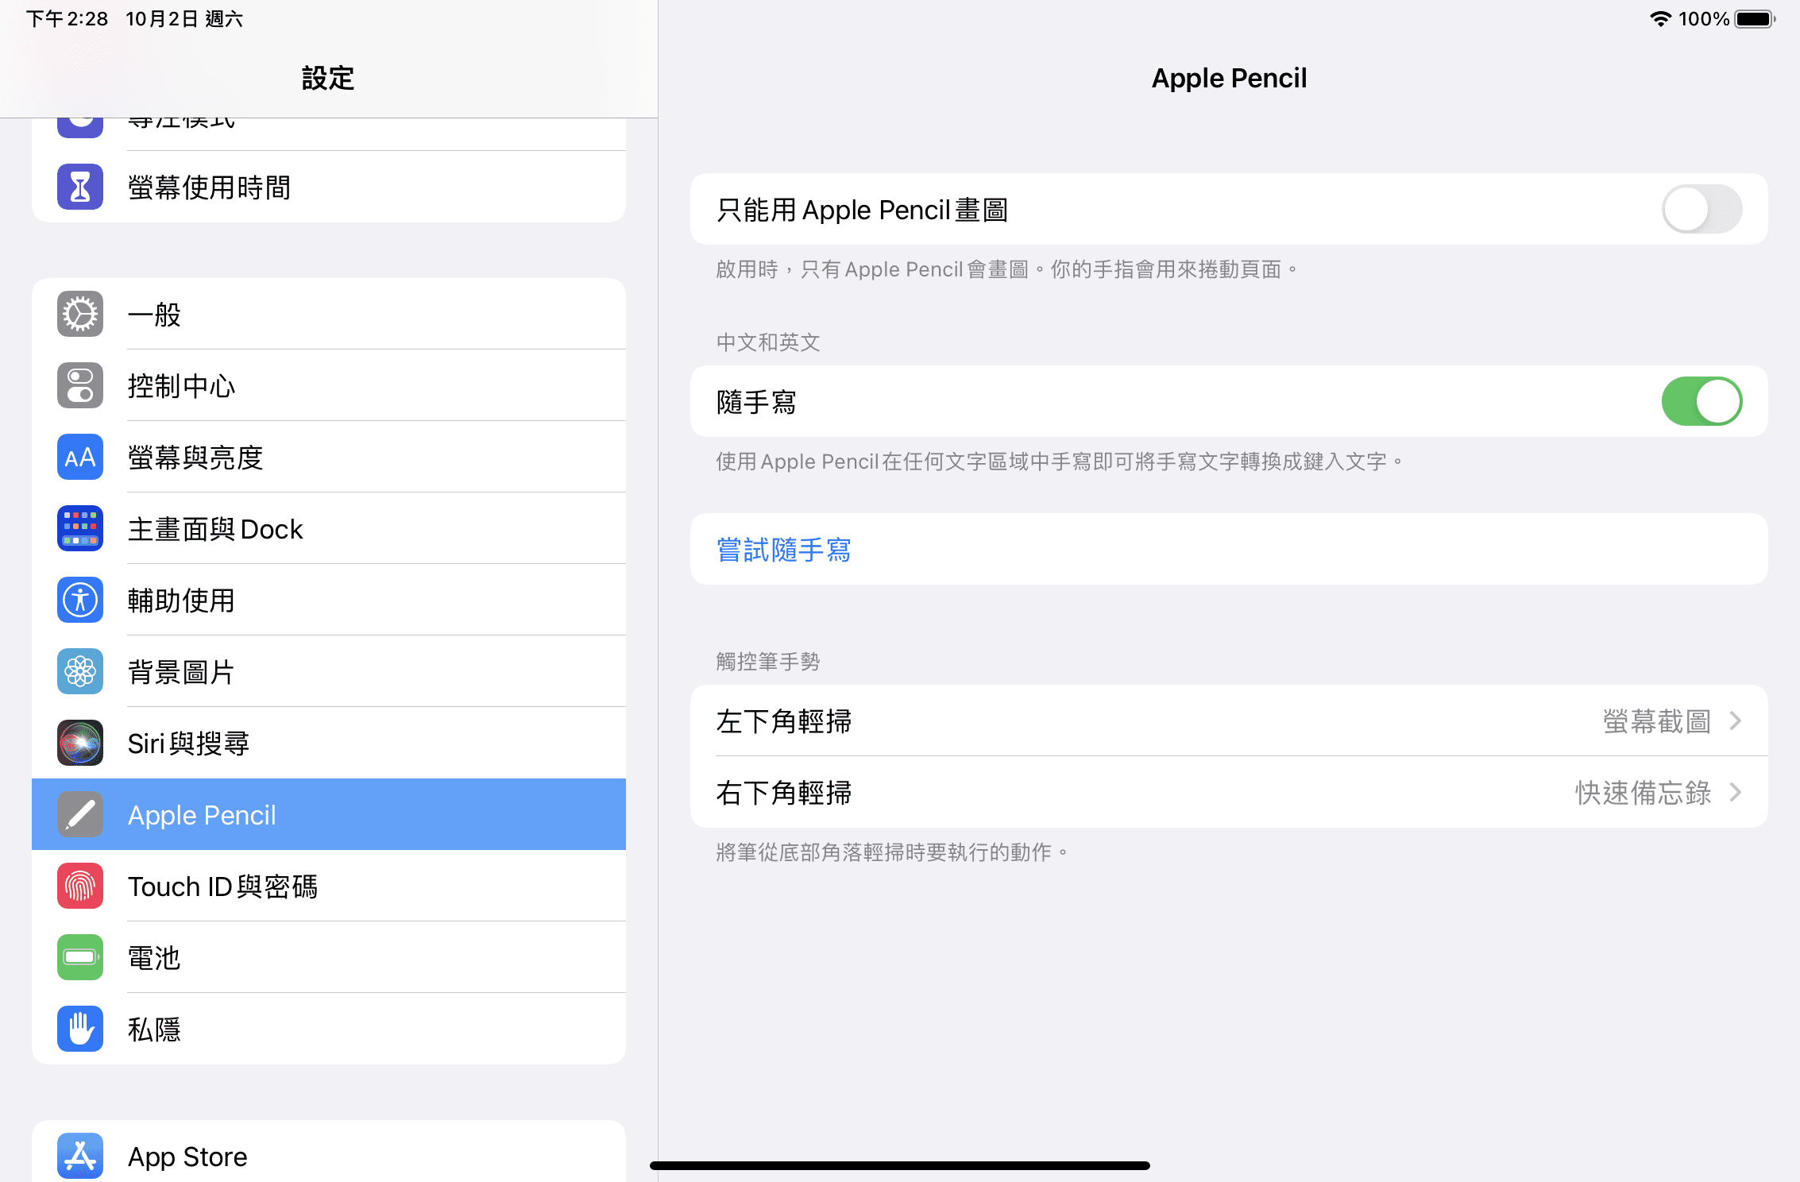1800x1182 pixels.
Task: Tap the 只能用 Apple Pencil 畫圖 label
Action: (x=863, y=210)
